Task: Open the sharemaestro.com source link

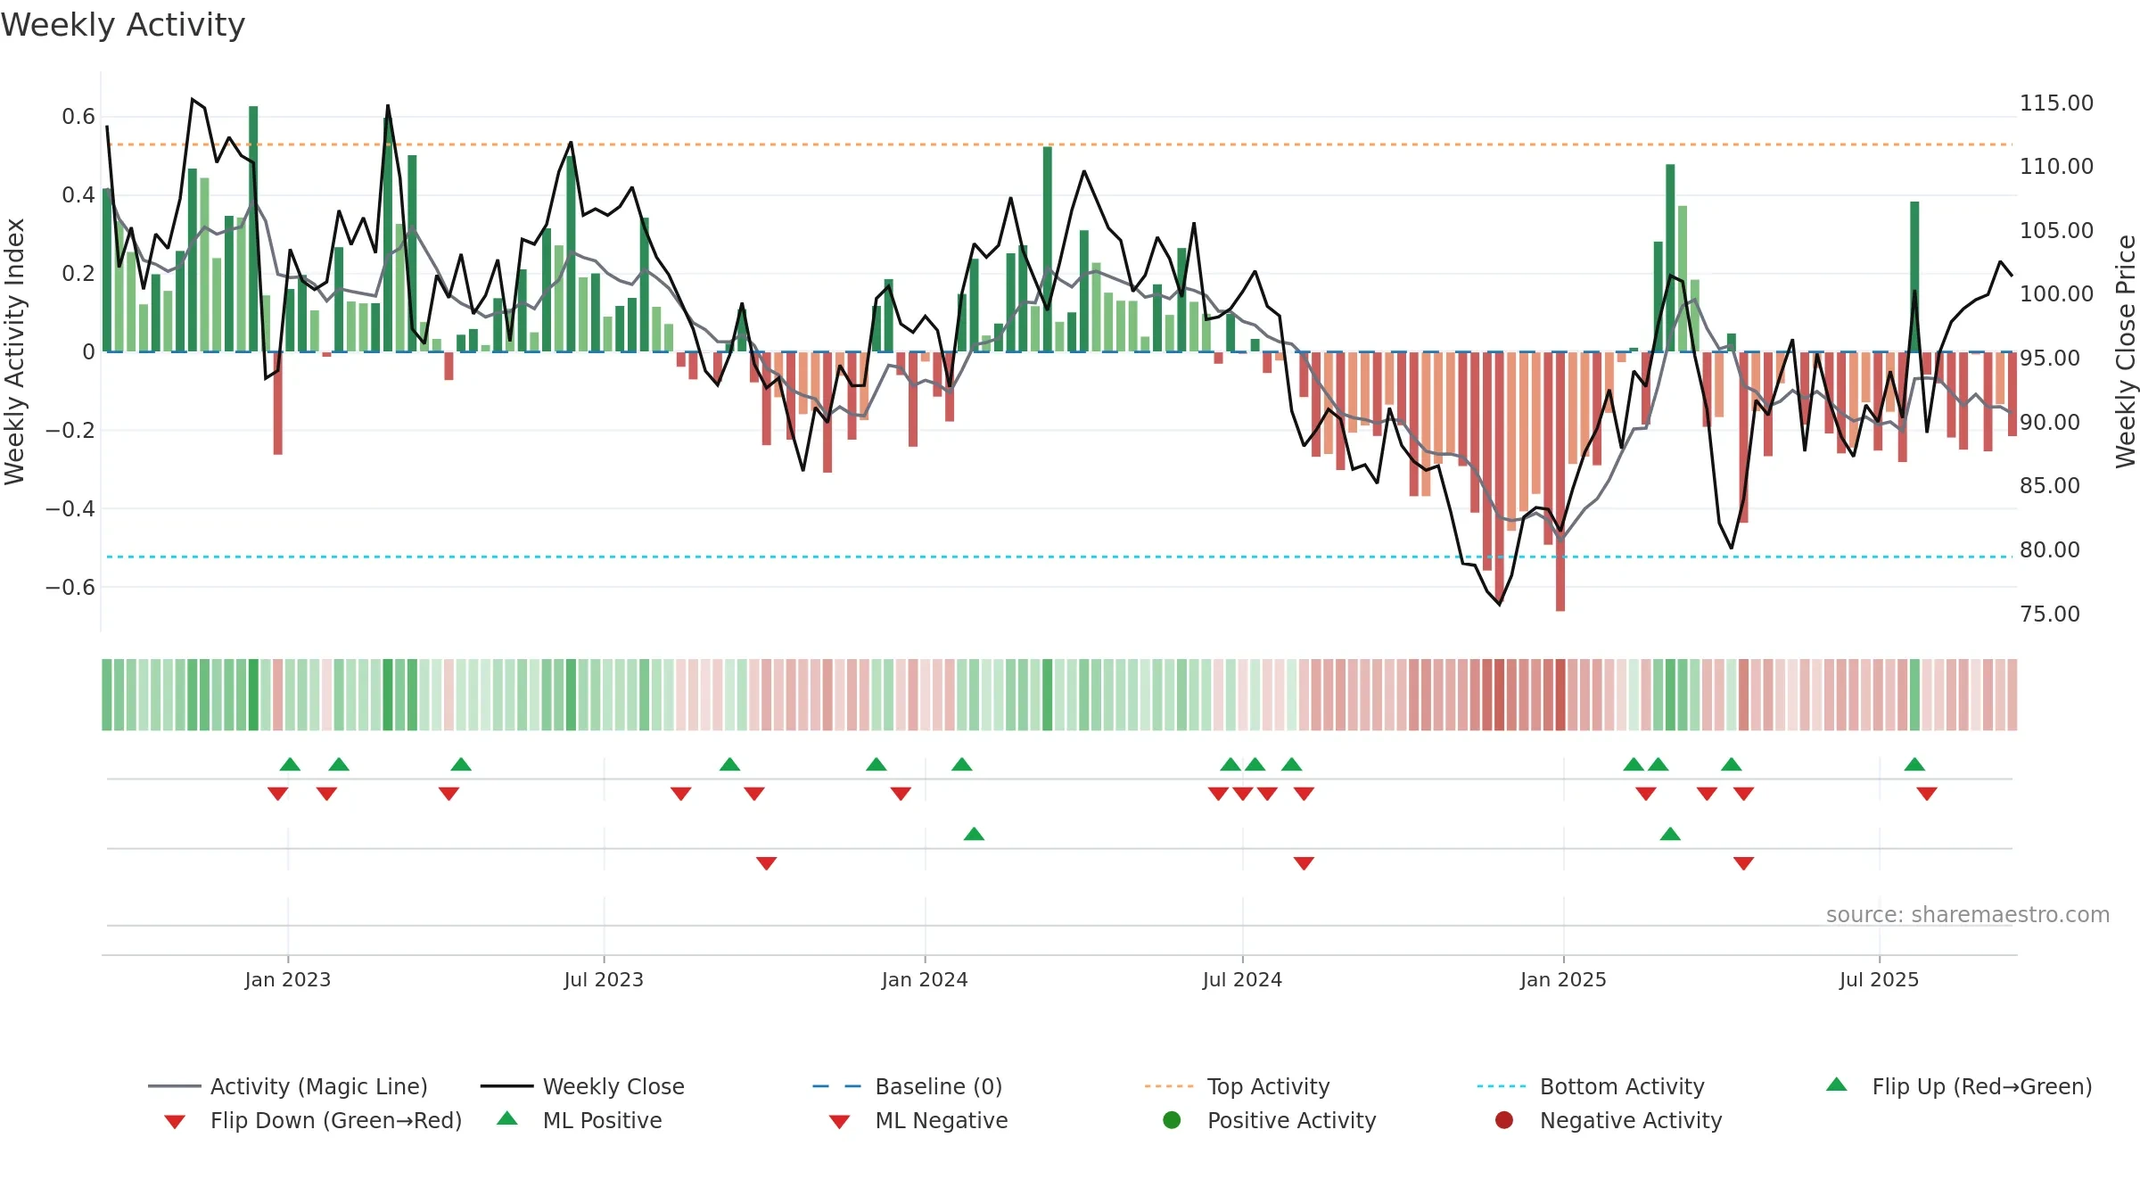Action: [x=1968, y=914]
